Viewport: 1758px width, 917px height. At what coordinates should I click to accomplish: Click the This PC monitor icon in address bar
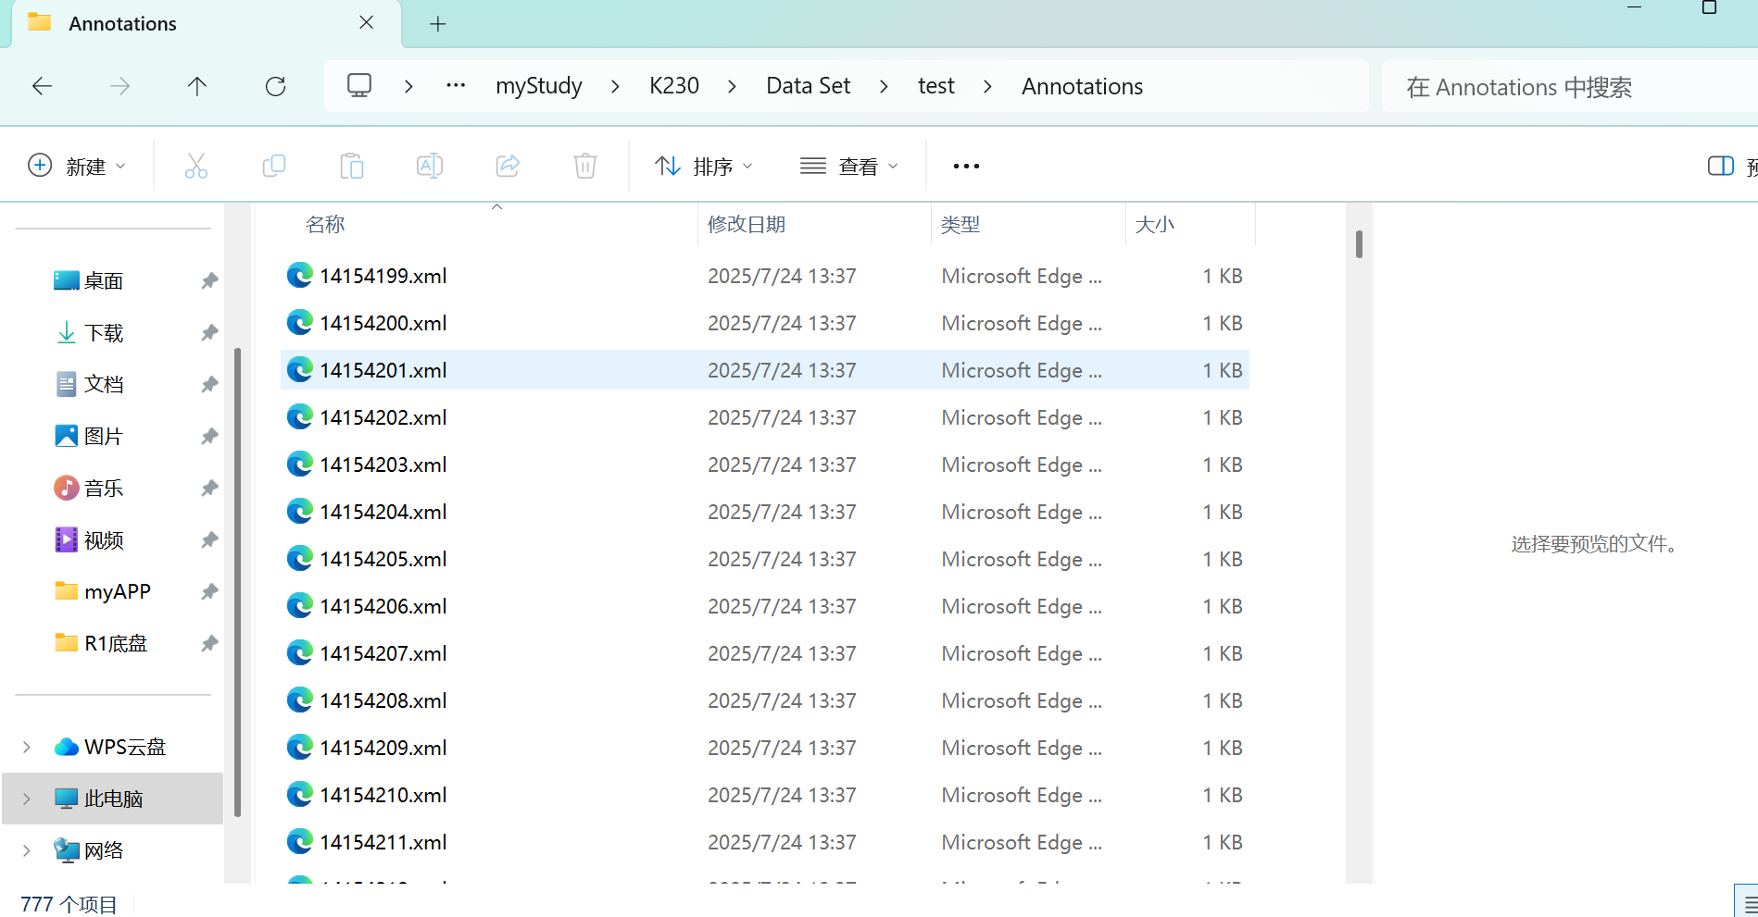(x=359, y=86)
